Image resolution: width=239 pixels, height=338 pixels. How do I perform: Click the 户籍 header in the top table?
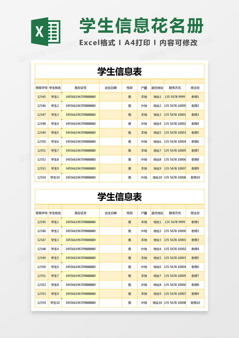pos(144,88)
